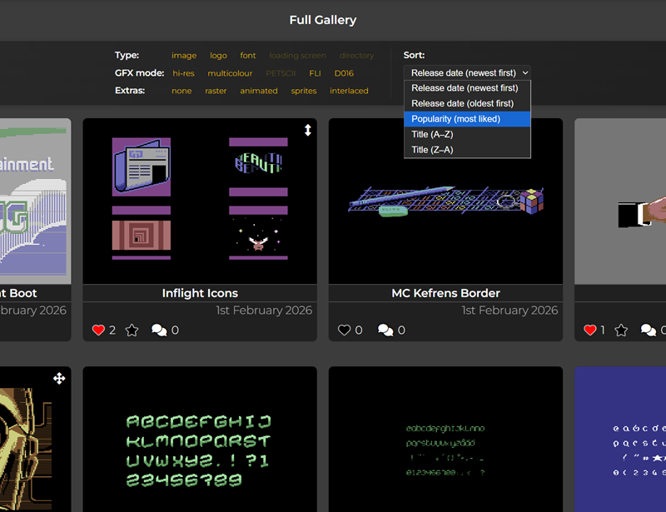Toggle the multicolour GFX mode filter
666x512 pixels.
pos(230,73)
